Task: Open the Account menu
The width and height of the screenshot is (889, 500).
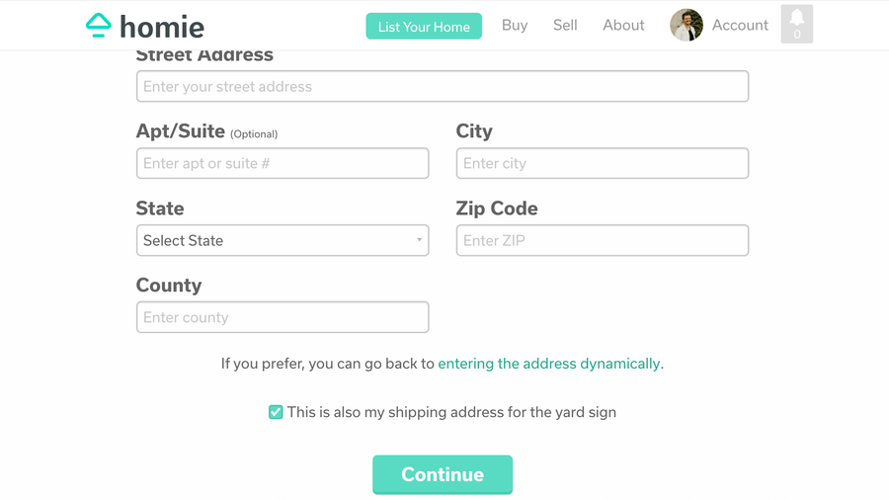Action: point(740,26)
